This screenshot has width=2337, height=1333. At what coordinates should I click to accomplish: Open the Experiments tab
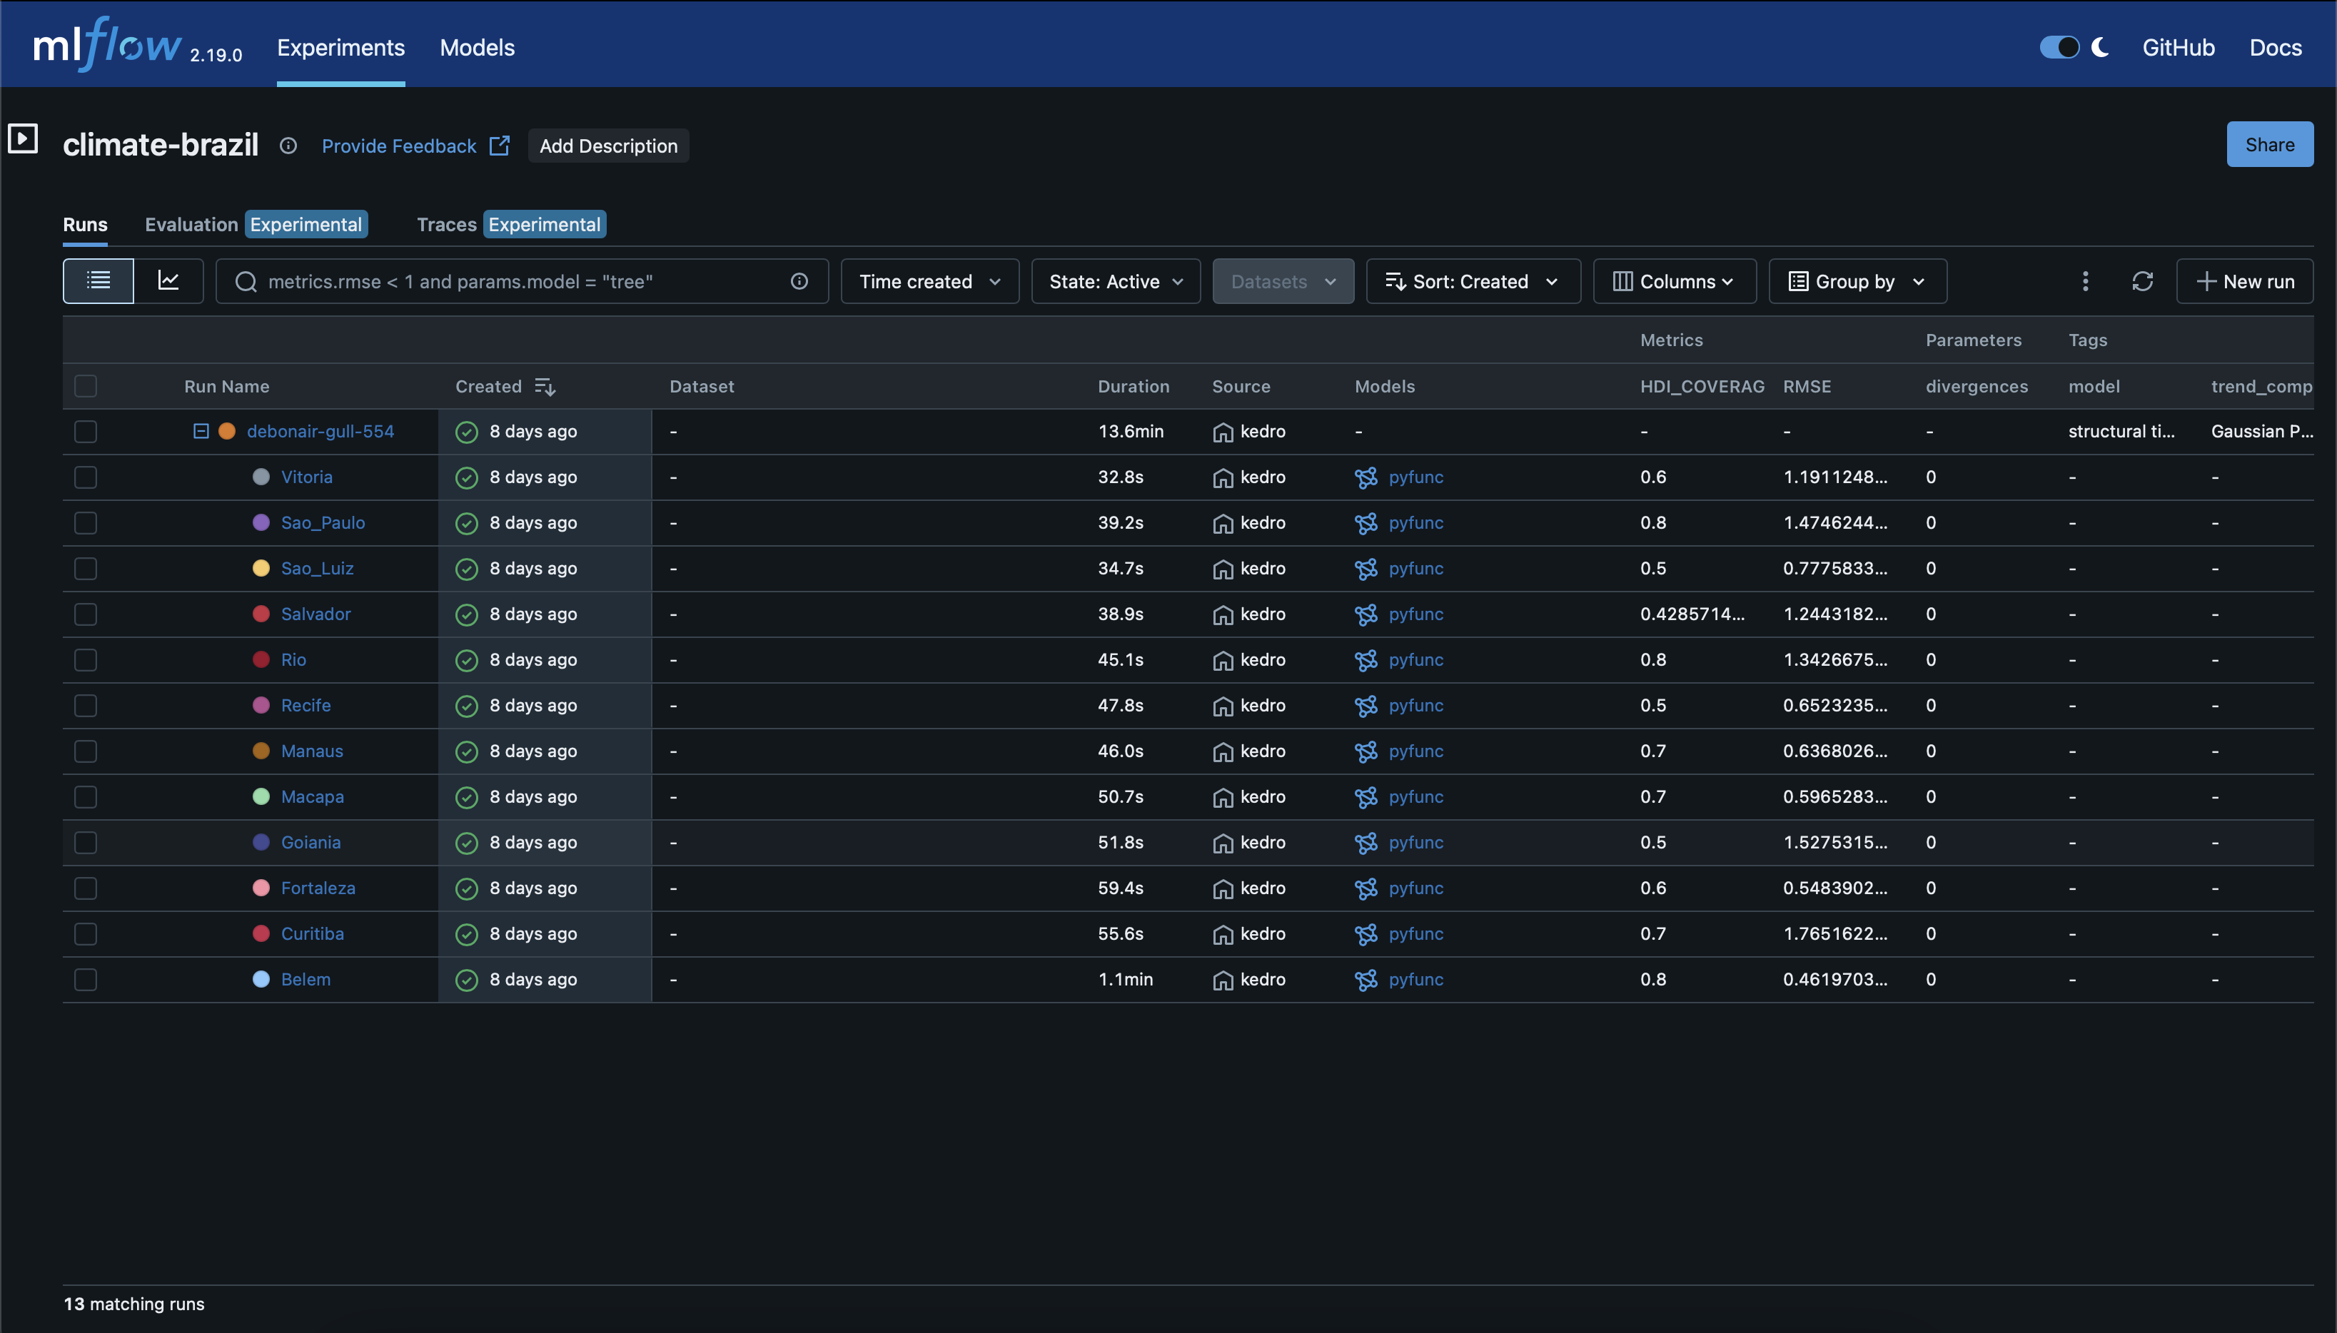(x=340, y=48)
